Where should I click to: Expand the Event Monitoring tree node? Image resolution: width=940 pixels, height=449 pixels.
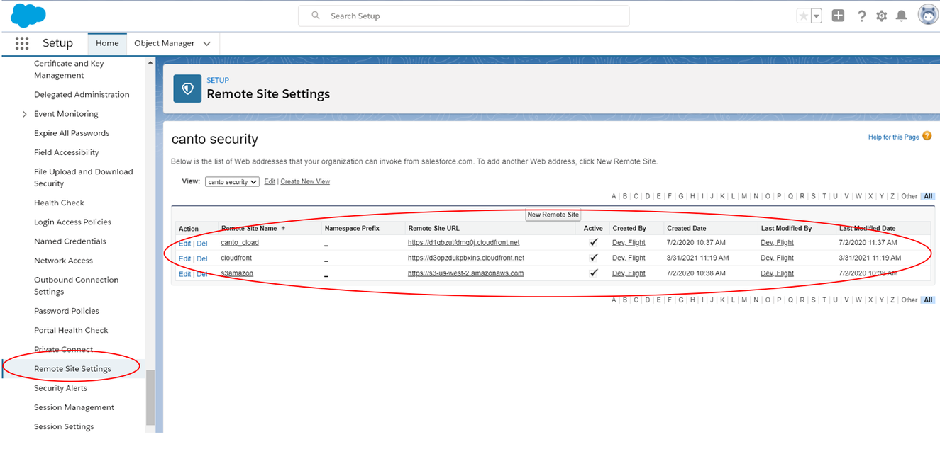25,114
